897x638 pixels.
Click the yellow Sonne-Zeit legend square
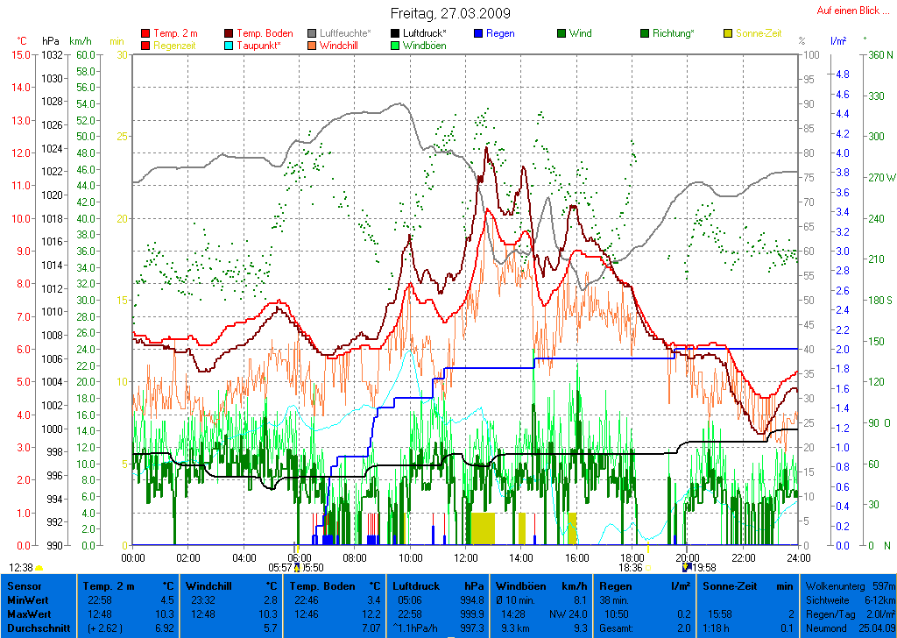point(728,33)
